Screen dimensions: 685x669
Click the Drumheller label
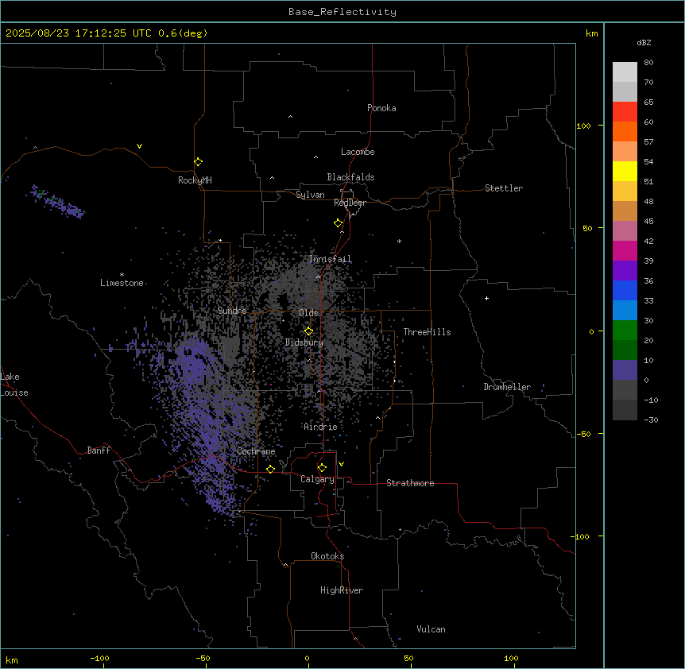pyautogui.click(x=507, y=387)
